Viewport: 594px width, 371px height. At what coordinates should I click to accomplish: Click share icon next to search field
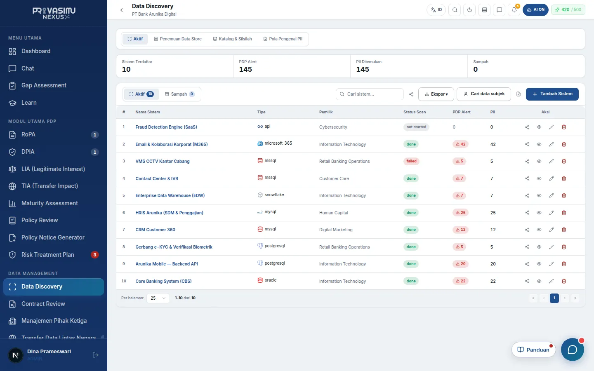[411, 94]
